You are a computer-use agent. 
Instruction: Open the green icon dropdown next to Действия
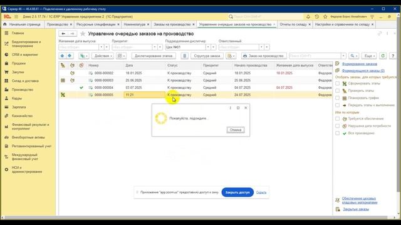click(84, 56)
